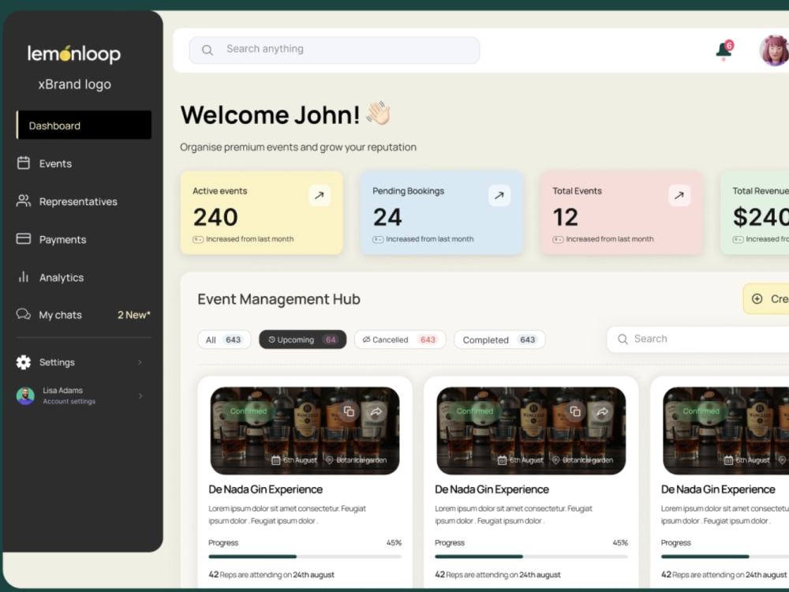This screenshot has height=592, width=789.
Task: Click the Settings label in sidebar
Action: pos(57,362)
